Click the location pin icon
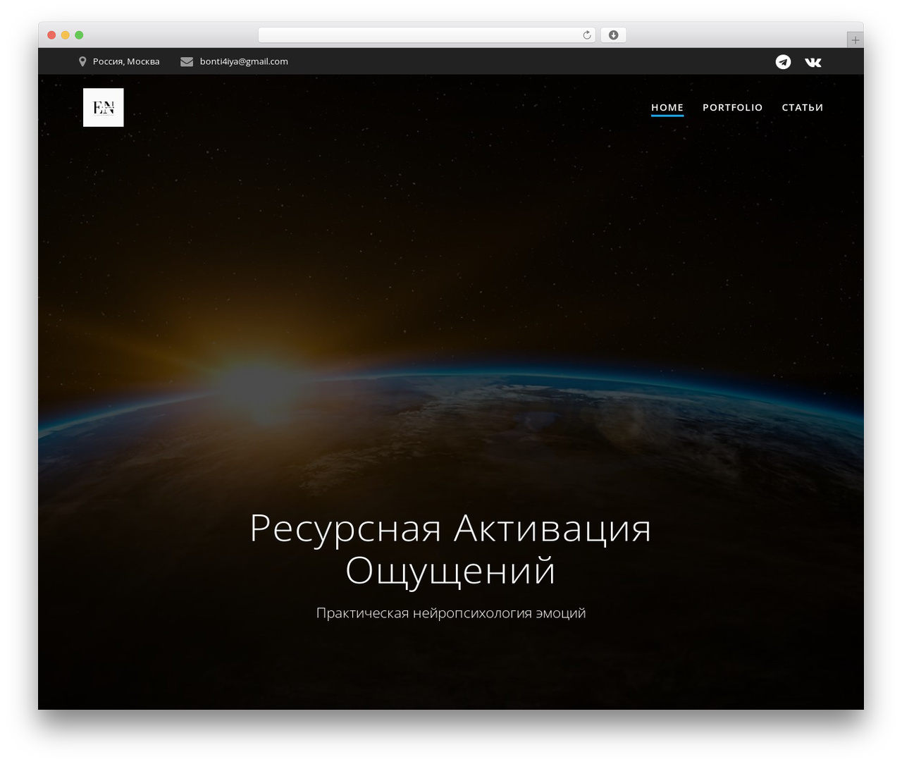902x764 pixels. pyautogui.click(x=82, y=61)
